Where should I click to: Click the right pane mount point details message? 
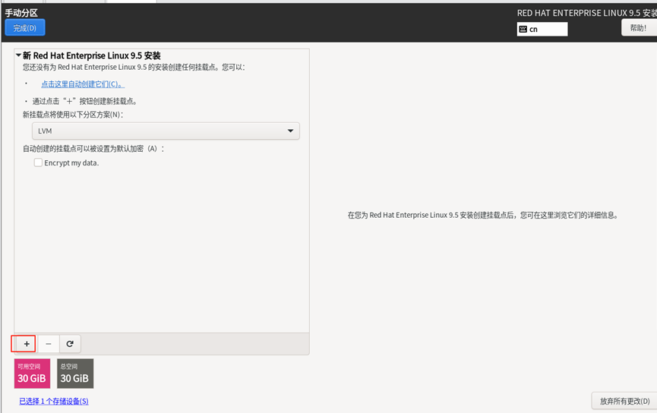[x=483, y=216]
